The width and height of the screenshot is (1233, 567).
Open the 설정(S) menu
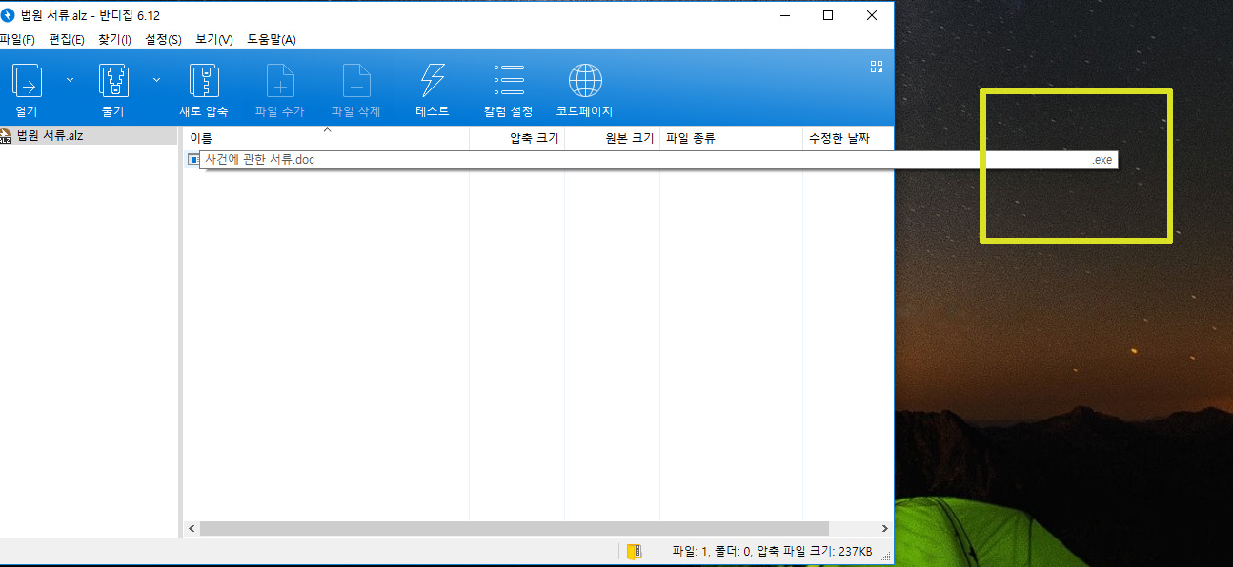click(x=163, y=39)
